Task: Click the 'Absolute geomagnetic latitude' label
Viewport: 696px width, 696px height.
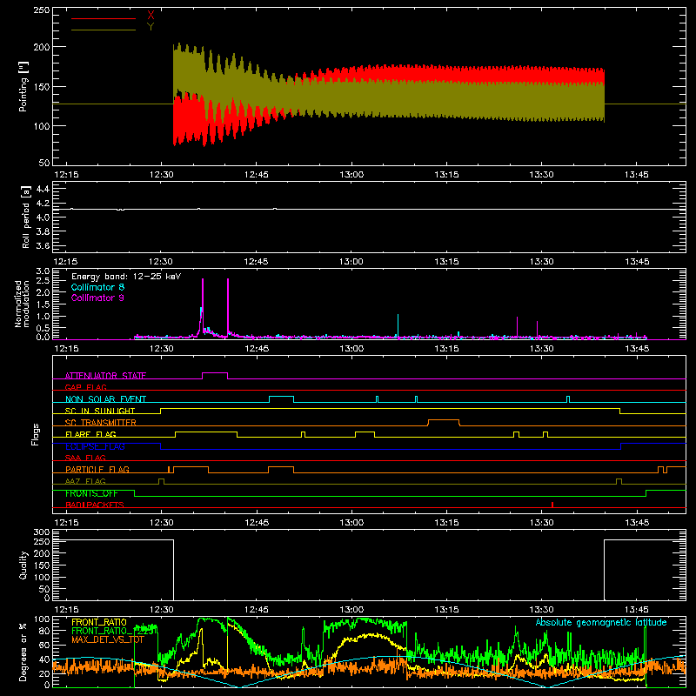Action: (601, 622)
